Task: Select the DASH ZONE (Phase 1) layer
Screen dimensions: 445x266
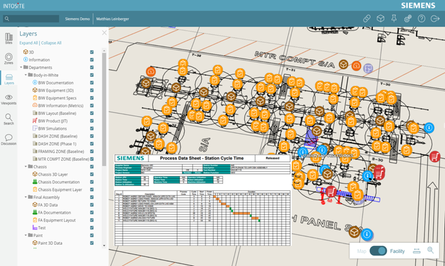Action: 57,144
